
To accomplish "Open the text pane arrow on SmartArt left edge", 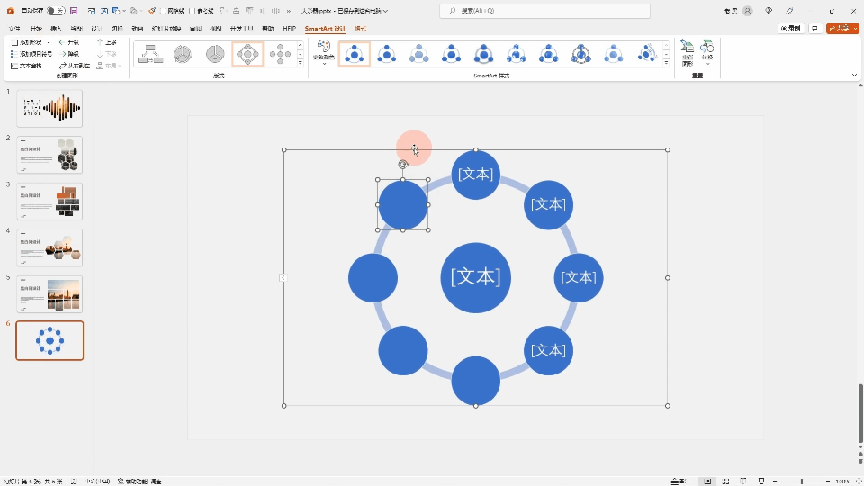I will [x=283, y=278].
